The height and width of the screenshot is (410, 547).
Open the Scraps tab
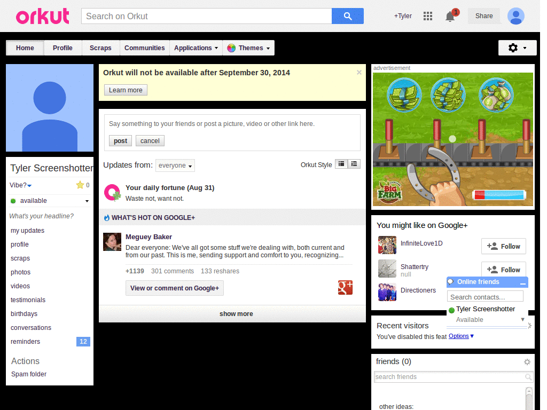pyautogui.click(x=100, y=48)
